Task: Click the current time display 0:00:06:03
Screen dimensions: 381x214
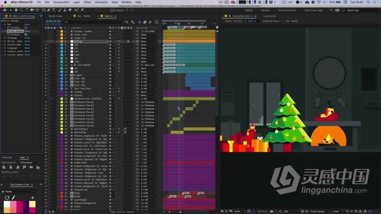Action: point(53,21)
